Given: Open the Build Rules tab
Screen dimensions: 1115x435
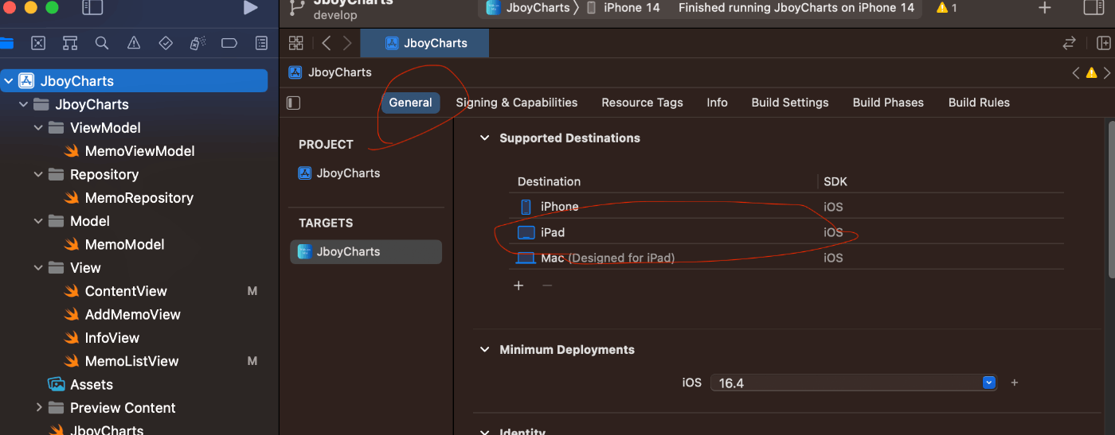Looking at the screenshot, I should click(979, 103).
